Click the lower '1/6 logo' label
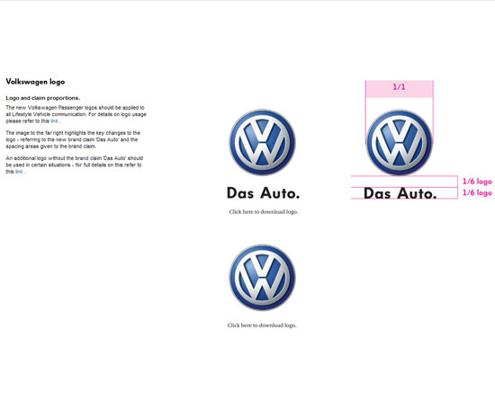Screen dimensions: 495x401 tap(477, 192)
